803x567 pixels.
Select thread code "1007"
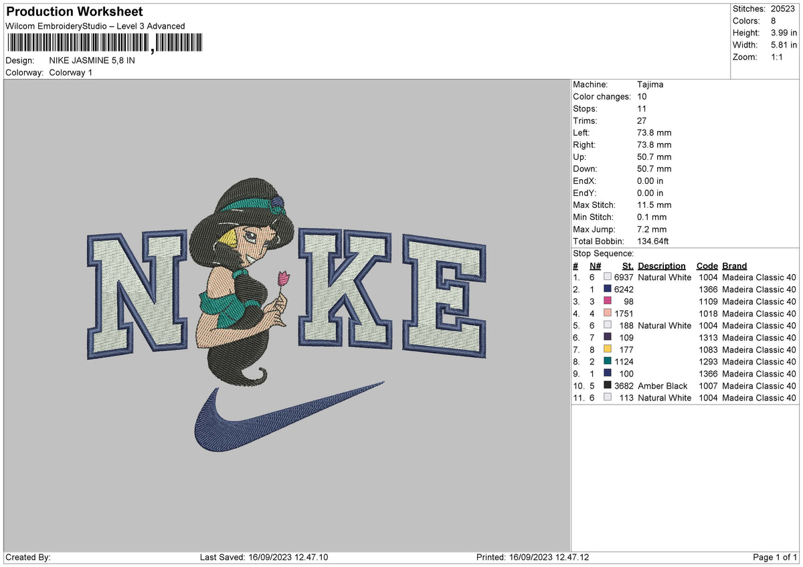[x=709, y=386]
